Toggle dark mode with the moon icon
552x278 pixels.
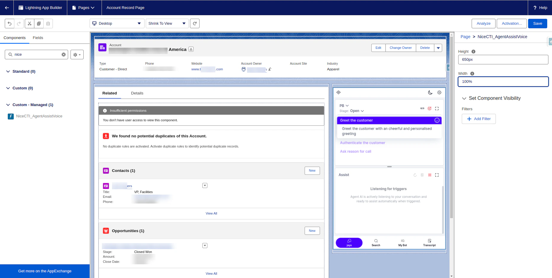[x=430, y=92]
